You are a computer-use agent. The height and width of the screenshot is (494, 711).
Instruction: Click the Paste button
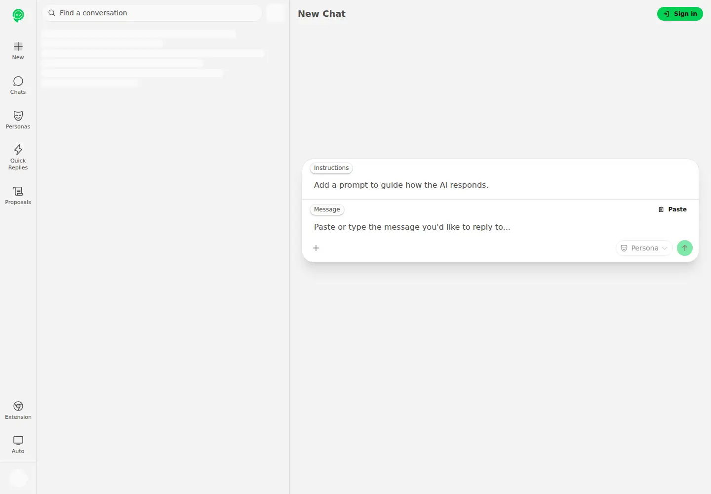click(672, 209)
